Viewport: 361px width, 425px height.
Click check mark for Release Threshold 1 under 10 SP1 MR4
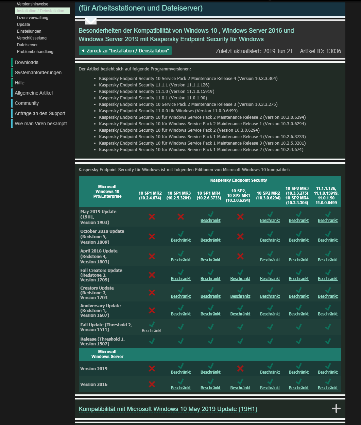tap(210, 341)
